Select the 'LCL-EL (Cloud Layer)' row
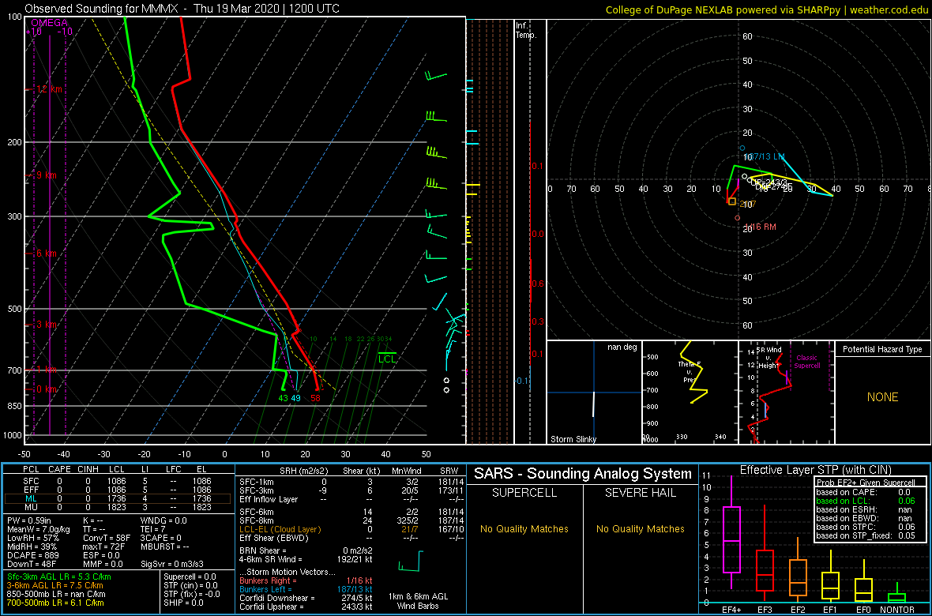The height and width of the screenshot is (616, 932). (350, 529)
